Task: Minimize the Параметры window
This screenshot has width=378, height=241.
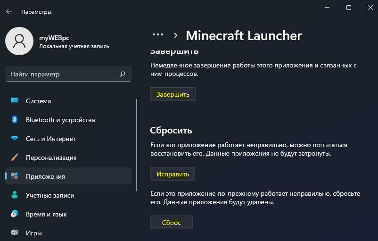Action: tap(328, 8)
